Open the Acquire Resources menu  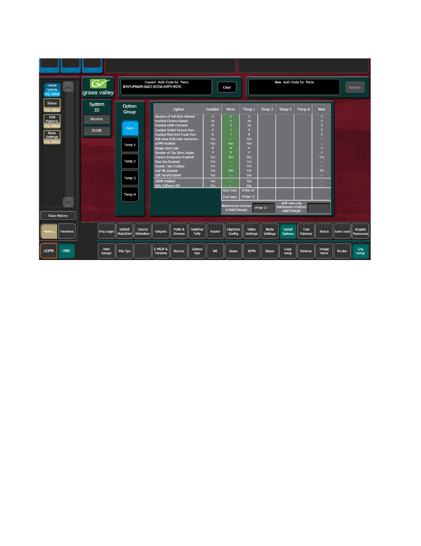click(360, 231)
